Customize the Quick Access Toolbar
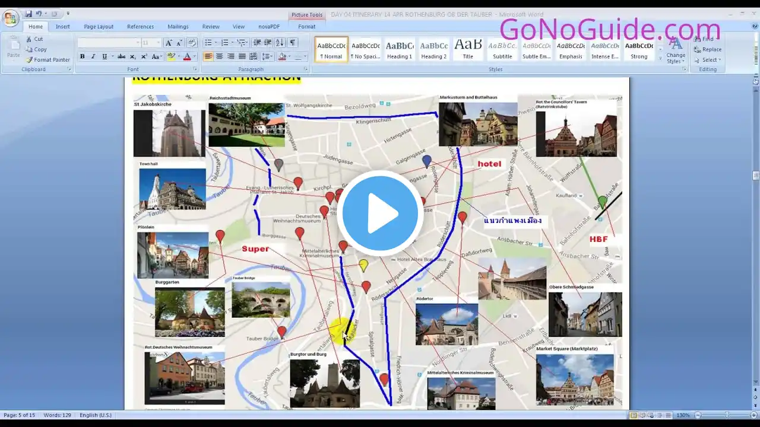 point(68,14)
